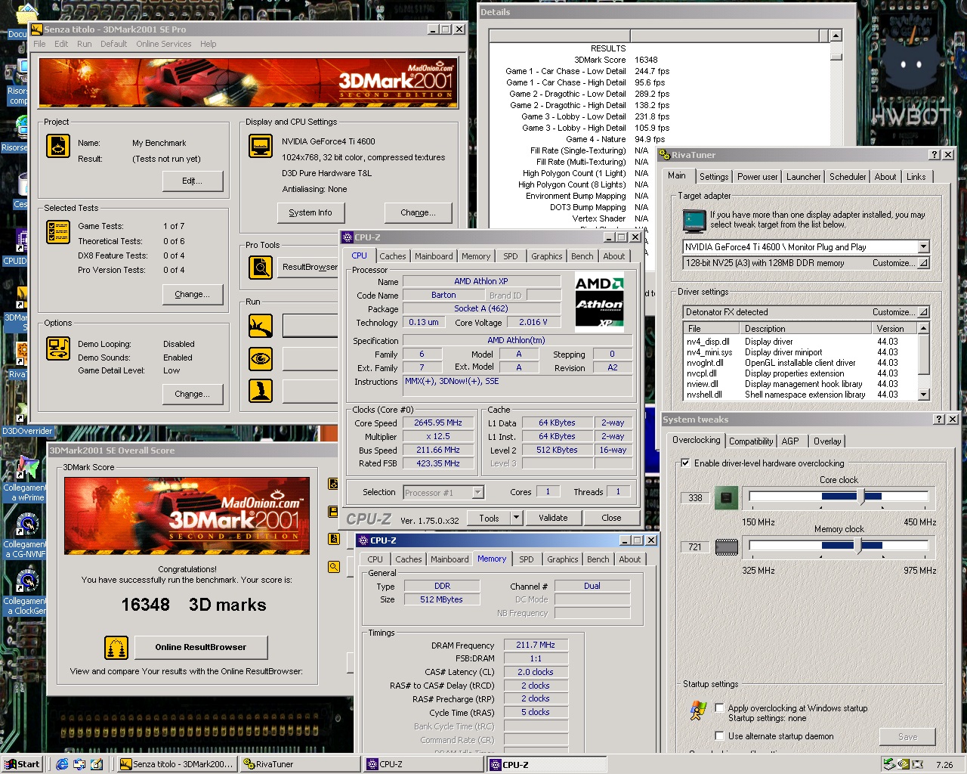Click the Online ResultBrowser button
967x774 pixels.
click(201, 648)
